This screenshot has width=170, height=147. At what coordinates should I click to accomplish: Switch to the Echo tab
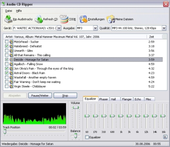(139, 99)
